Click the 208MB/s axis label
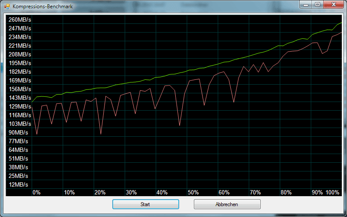This screenshot has width=347, height=217. [x=20, y=55]
